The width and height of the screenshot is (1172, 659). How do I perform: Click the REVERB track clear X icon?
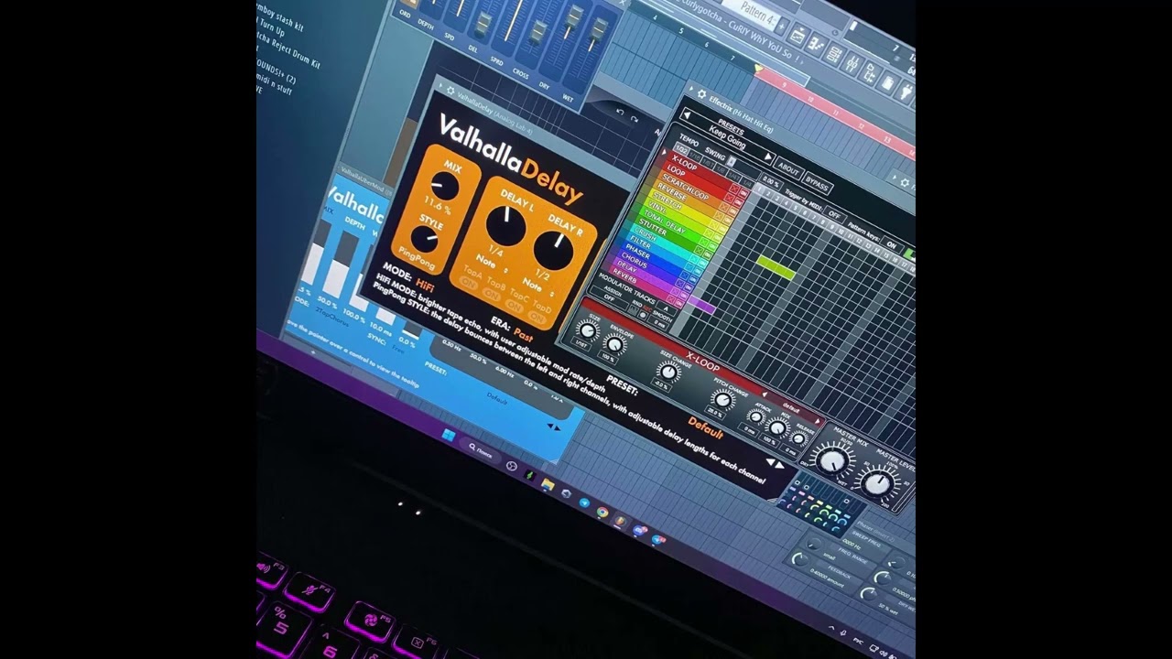coord(670,298)
